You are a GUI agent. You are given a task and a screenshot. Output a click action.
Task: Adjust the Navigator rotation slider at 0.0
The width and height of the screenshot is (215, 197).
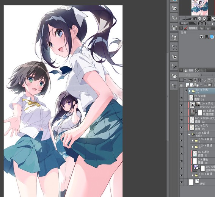point(188,23)
